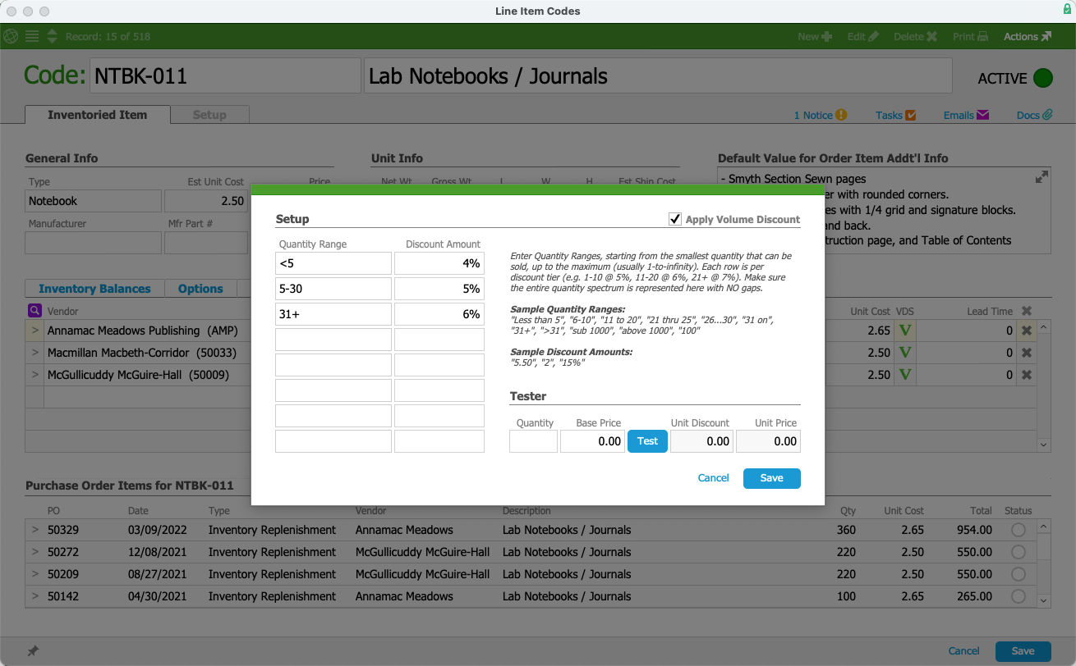
Task: Click the status circle for PO 50142
Action: pos(1019,596)
